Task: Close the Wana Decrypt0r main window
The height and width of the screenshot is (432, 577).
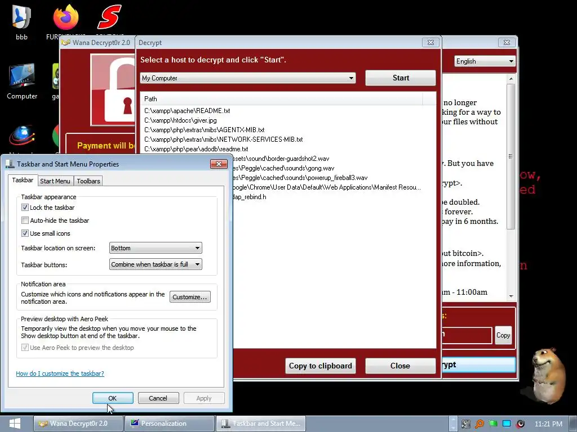Action: coord(507,42)
